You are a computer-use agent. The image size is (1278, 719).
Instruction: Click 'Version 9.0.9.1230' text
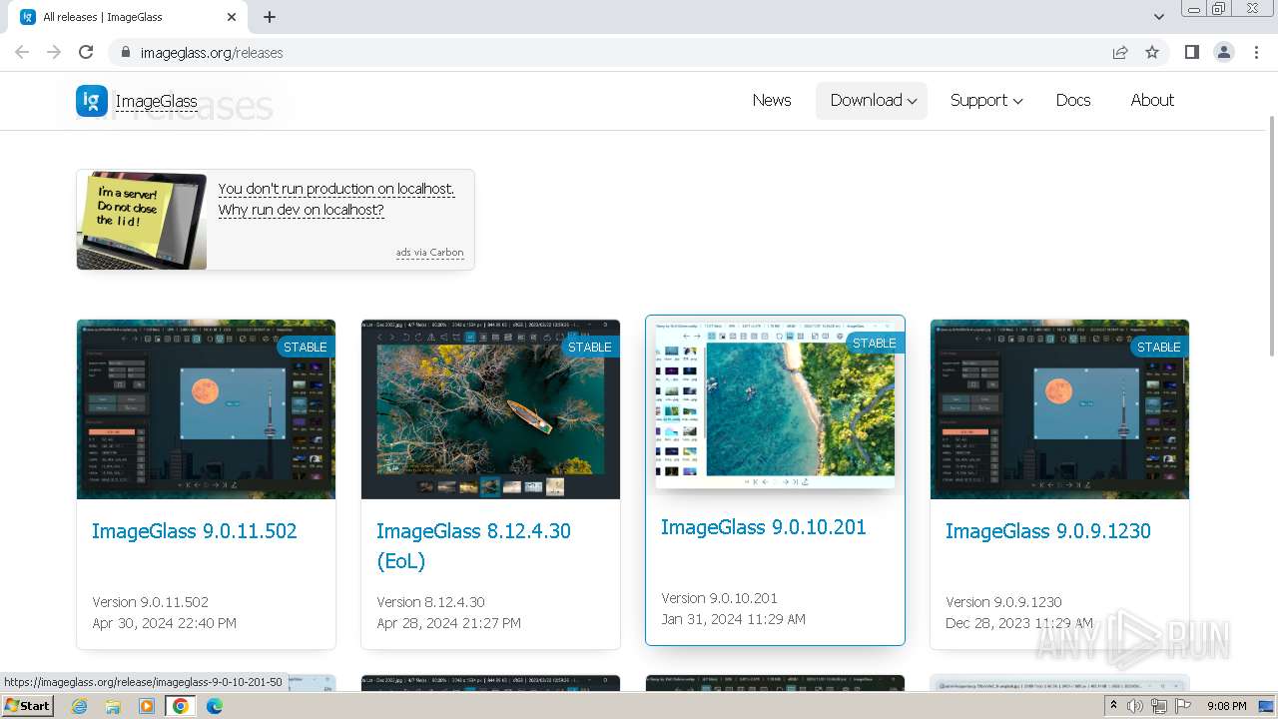coord(1003,602)
